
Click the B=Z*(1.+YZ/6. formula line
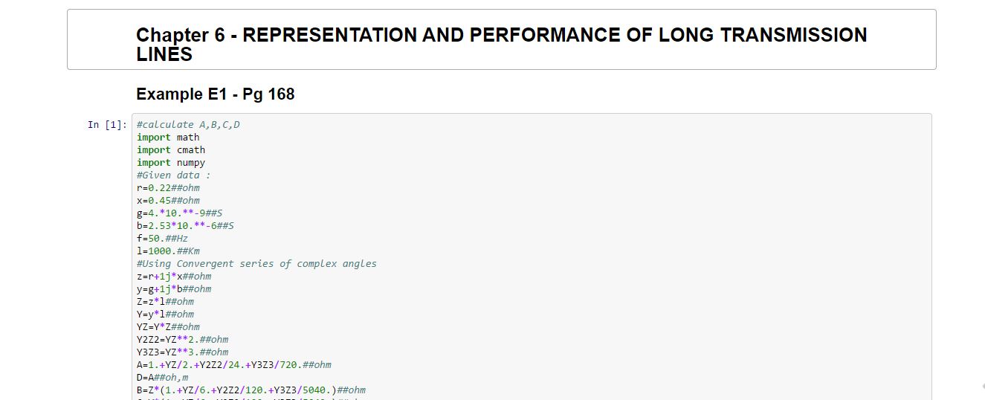coord(251,390)
